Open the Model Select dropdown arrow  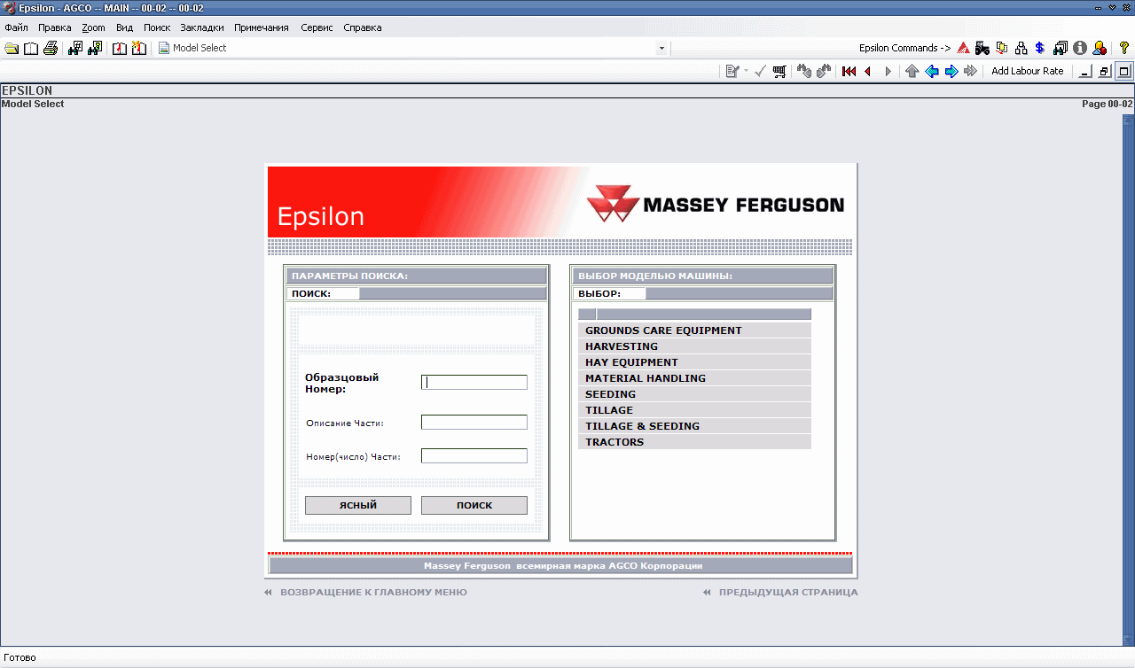pos(661,49)
